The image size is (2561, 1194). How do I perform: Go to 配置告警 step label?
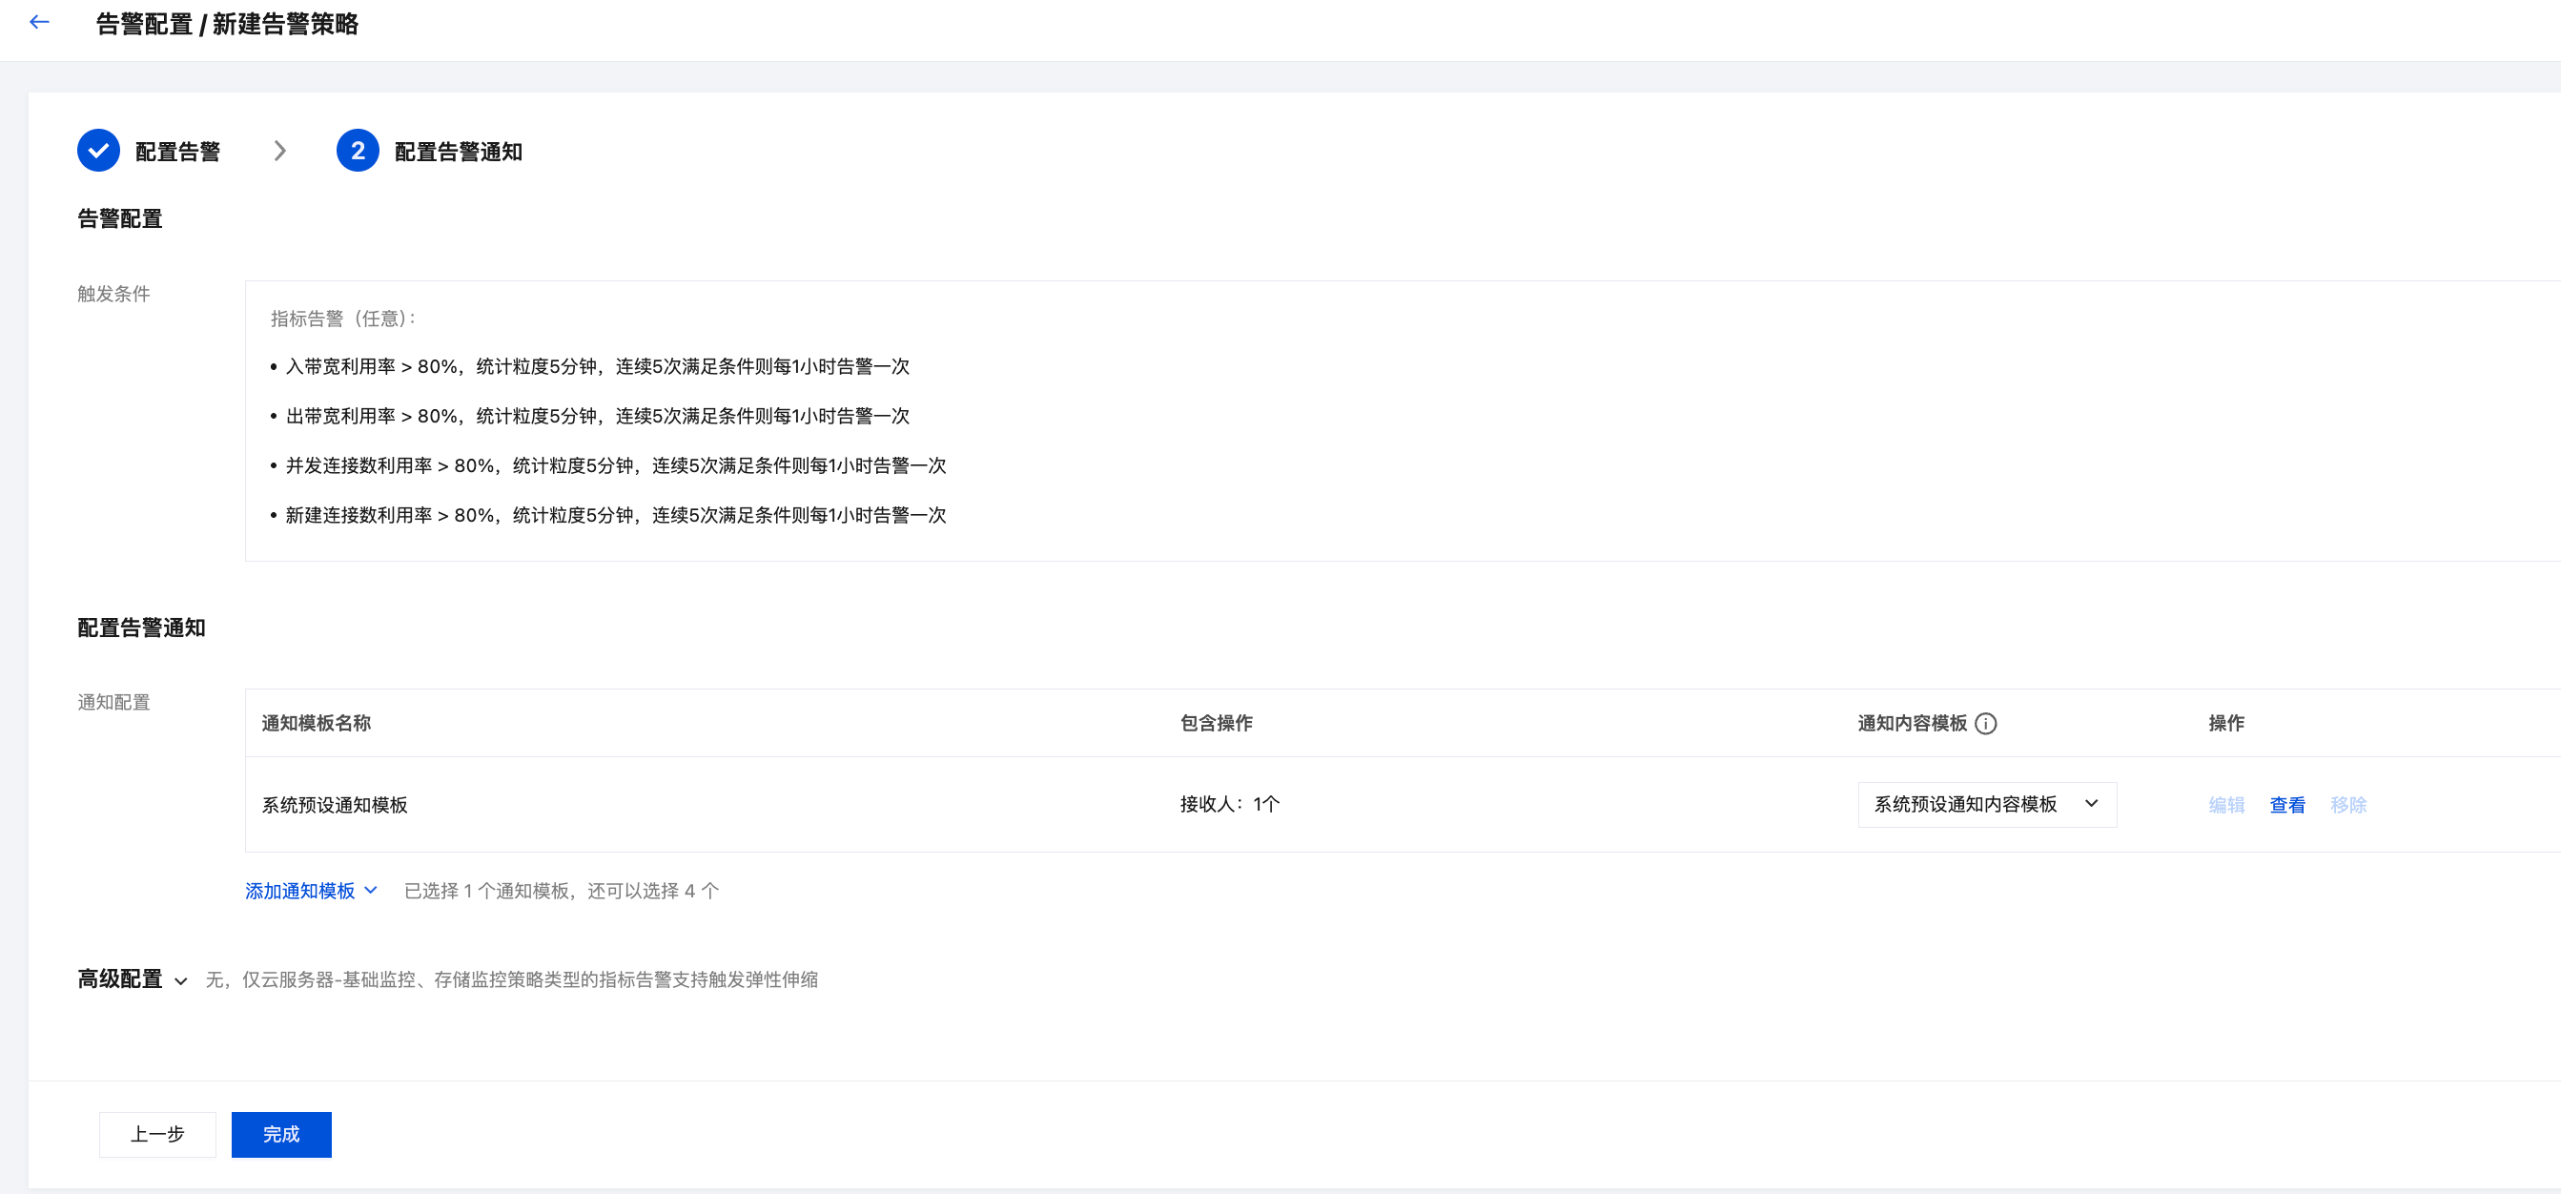click(x=178, y=152)
